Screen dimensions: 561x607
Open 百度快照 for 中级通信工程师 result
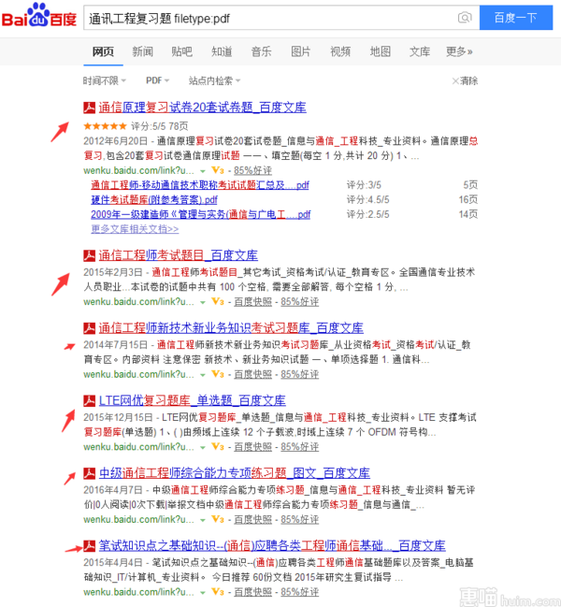252,519
